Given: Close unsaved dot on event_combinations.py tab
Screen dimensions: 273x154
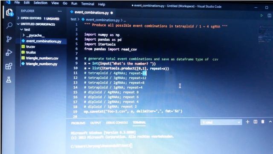Looking at the screenshot, I should pyautogui.click(x=112, y=13).
